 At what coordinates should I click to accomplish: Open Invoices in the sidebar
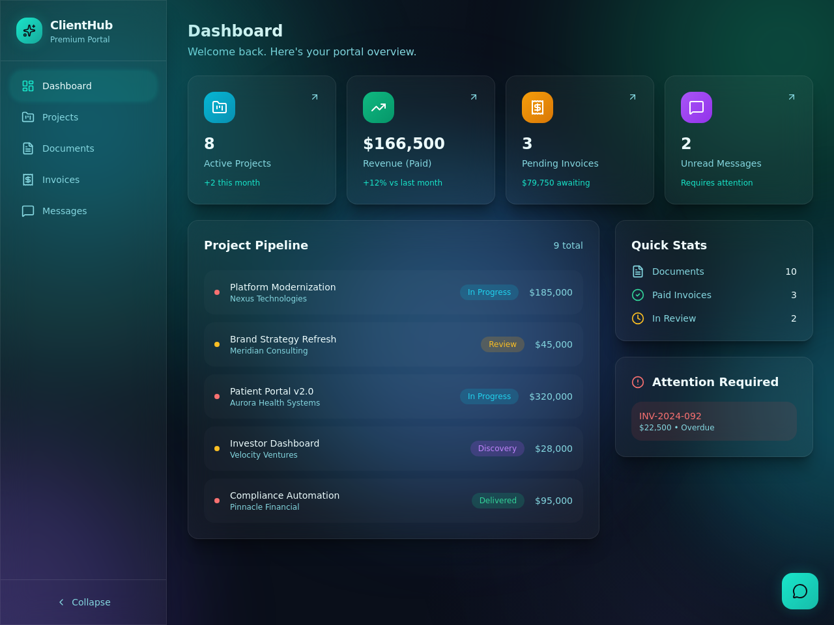tap(83, 180)
